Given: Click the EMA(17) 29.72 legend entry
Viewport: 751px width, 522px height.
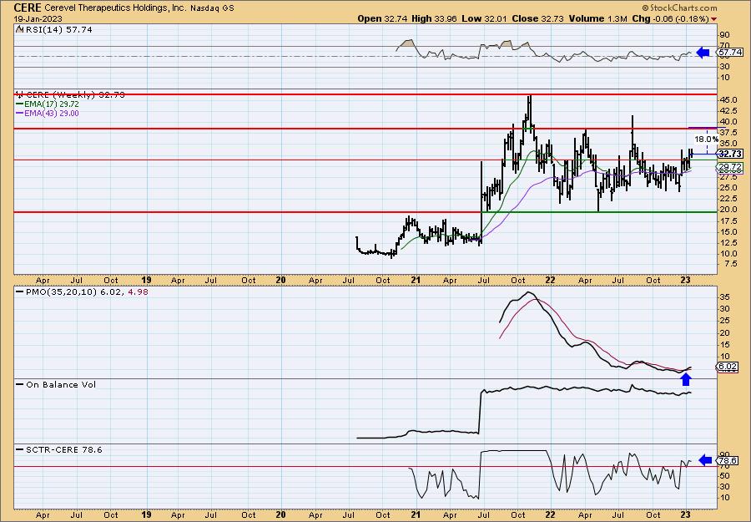Looking at the screenshot, I should (48, 104).
